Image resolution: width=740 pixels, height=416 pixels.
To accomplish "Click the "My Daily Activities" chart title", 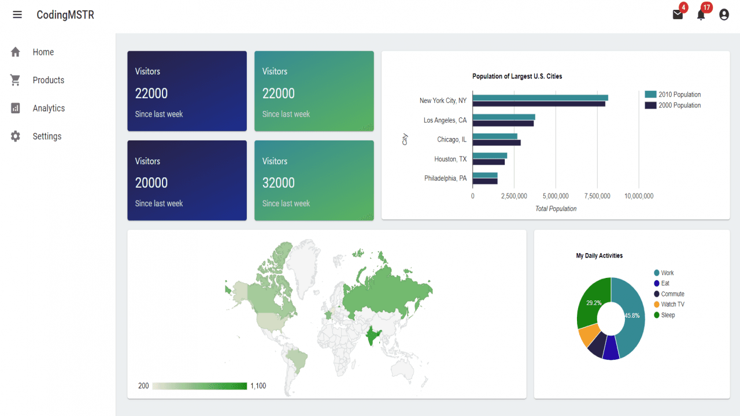I will pos(600,255).
